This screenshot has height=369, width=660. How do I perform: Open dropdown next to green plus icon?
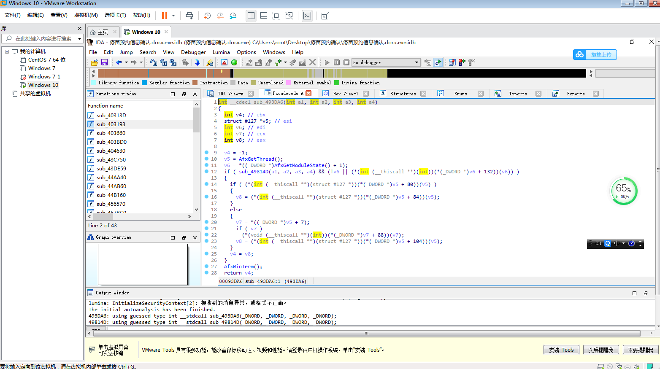(x=285, y=62)
